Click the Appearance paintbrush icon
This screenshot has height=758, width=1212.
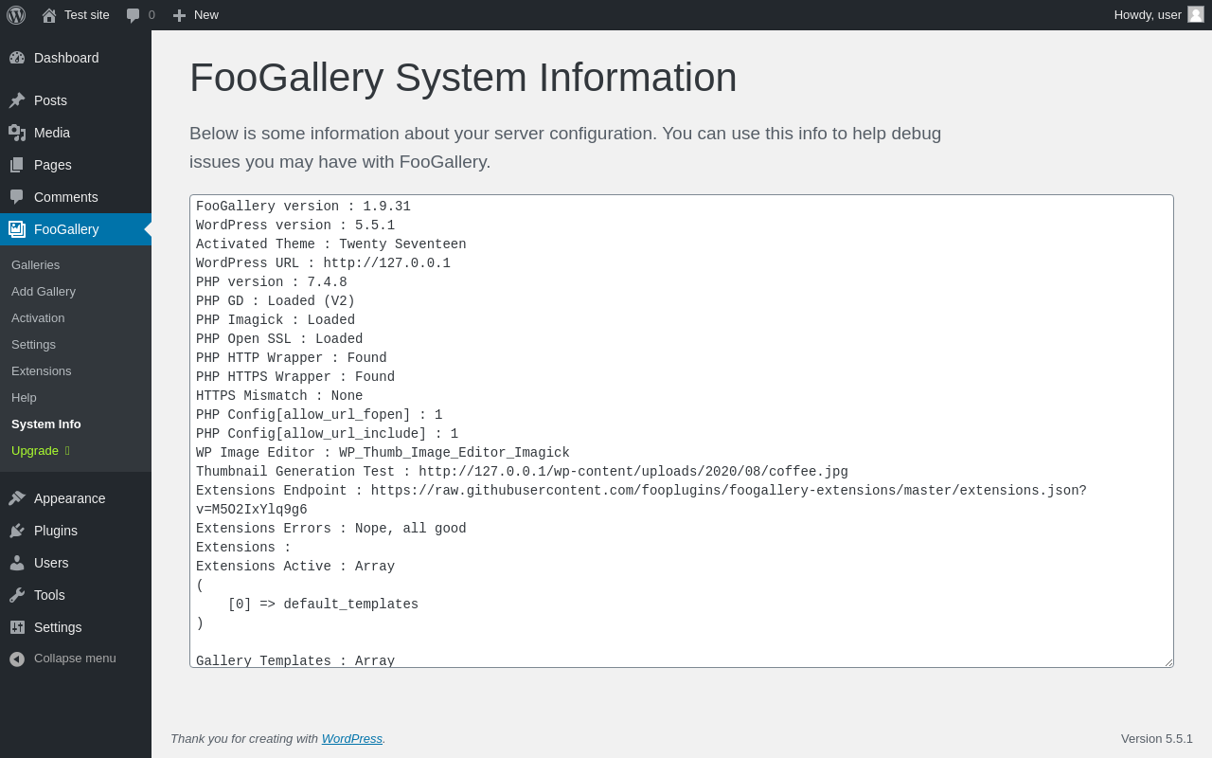[x=17, y=498]
